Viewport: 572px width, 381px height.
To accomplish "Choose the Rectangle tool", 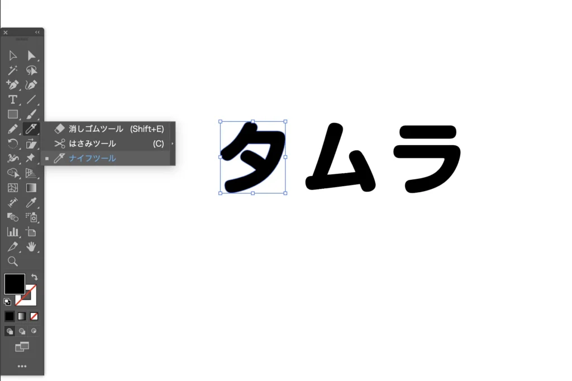I will pos(13,115).
